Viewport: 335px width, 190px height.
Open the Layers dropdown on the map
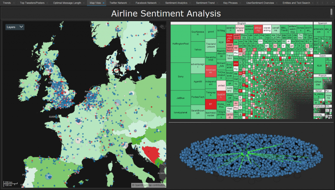[x=15, y=27]
